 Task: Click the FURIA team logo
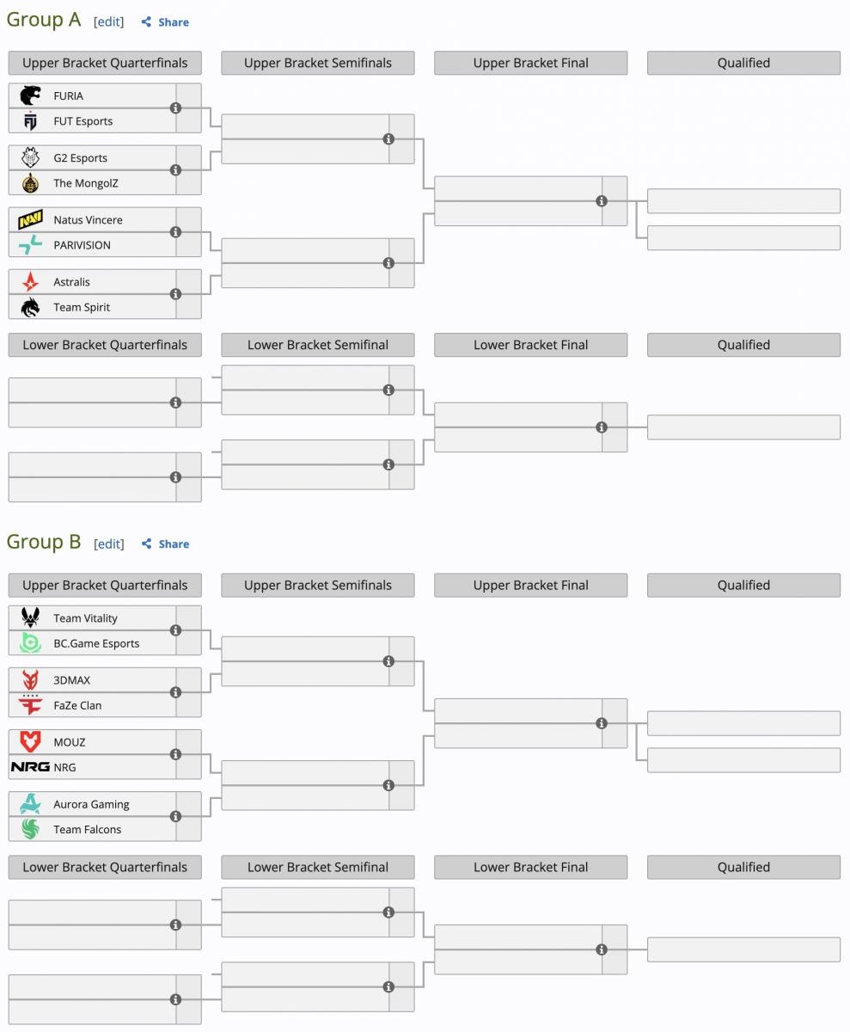click(31, 96)
